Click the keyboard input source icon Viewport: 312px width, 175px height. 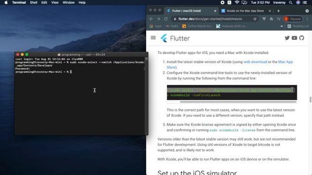pos(230,2)
